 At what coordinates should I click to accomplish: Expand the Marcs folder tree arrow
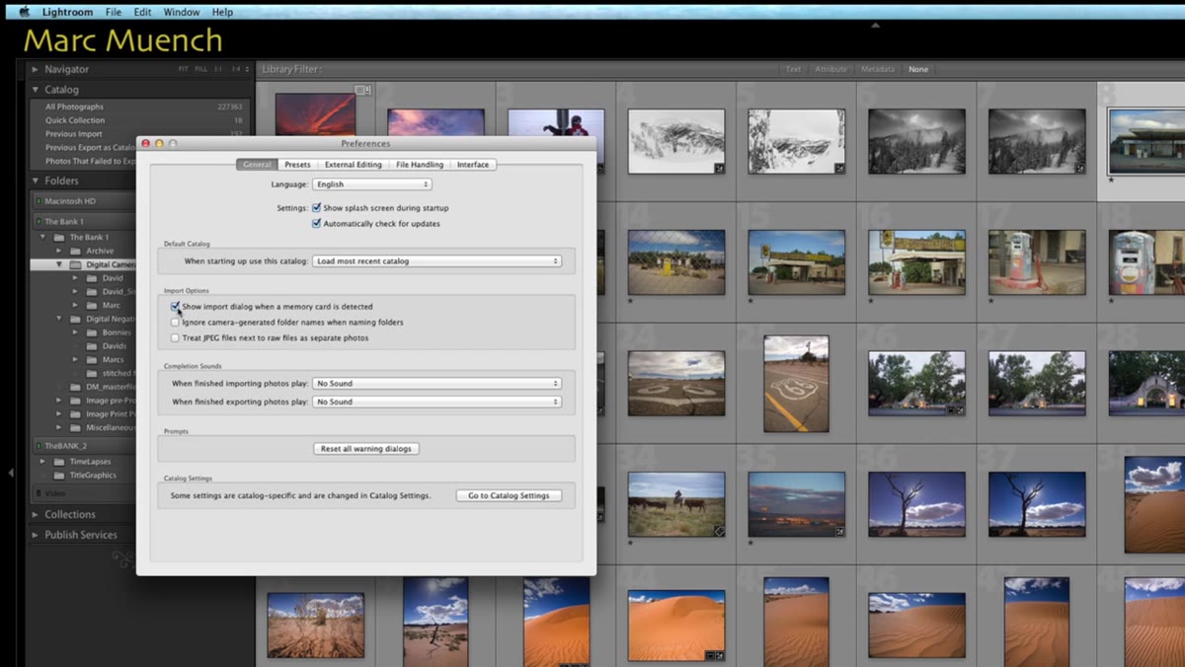tap(75, 359)
